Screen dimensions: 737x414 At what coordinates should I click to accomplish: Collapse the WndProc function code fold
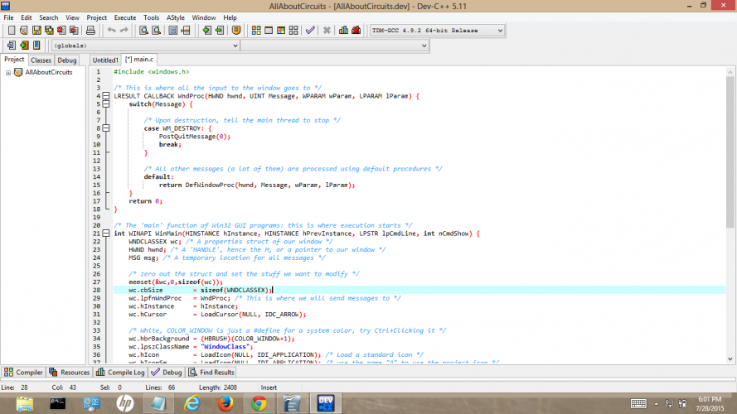click(x=107, y=96)
